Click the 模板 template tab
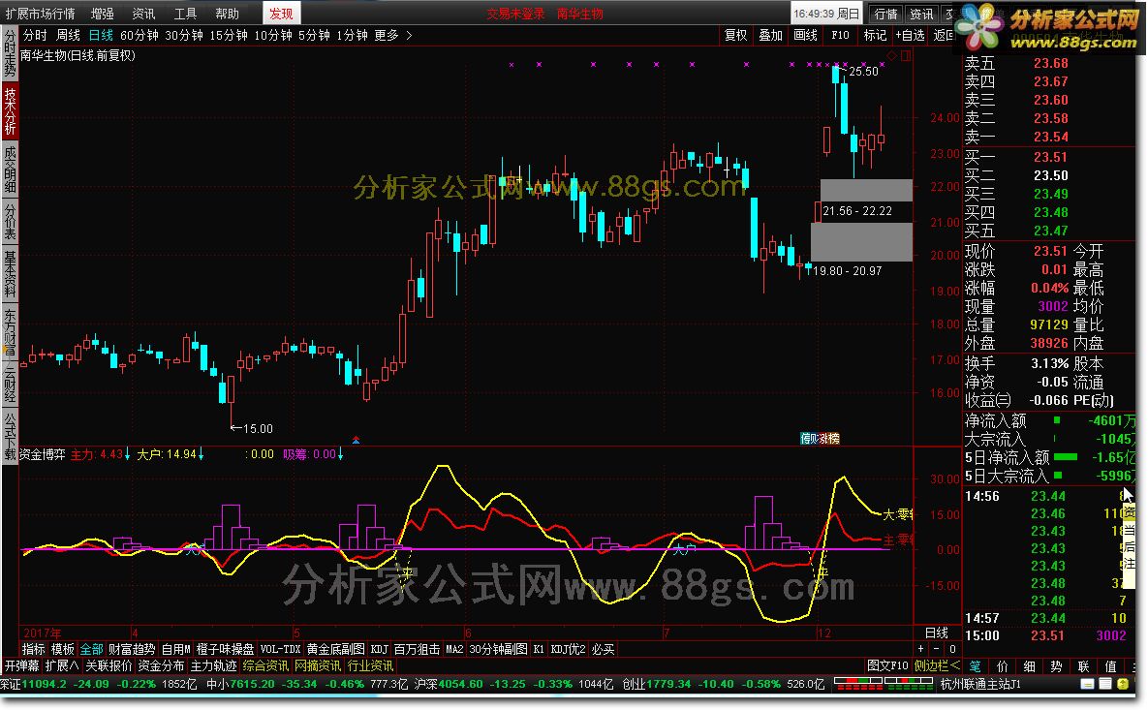This screenshot has height=710, width=1148. (63, 649)
